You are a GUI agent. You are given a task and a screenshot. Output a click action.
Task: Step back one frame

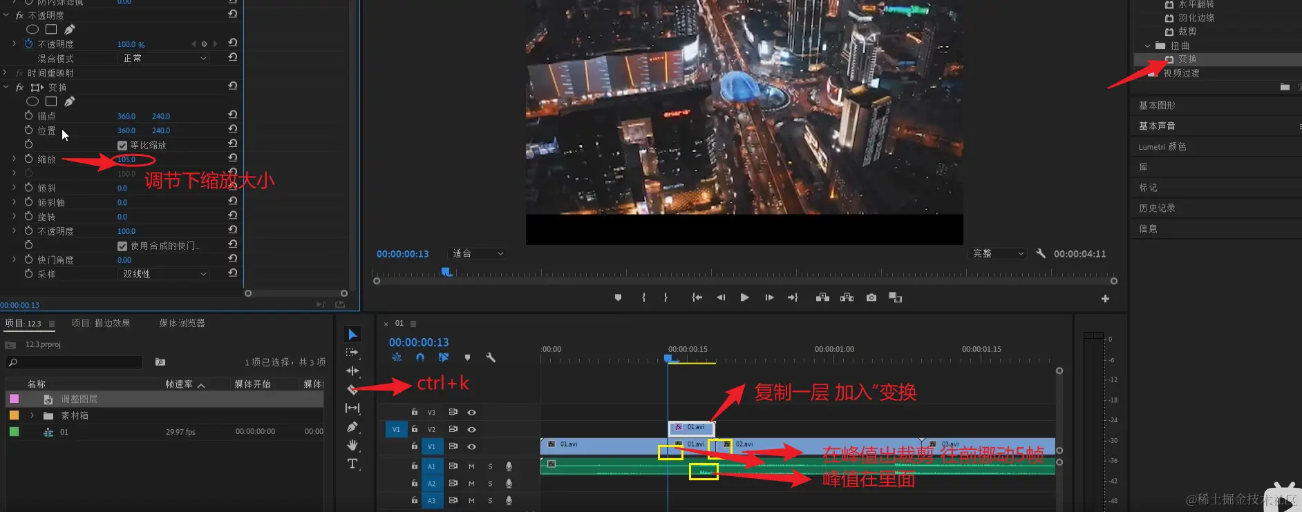click(721, 297)
